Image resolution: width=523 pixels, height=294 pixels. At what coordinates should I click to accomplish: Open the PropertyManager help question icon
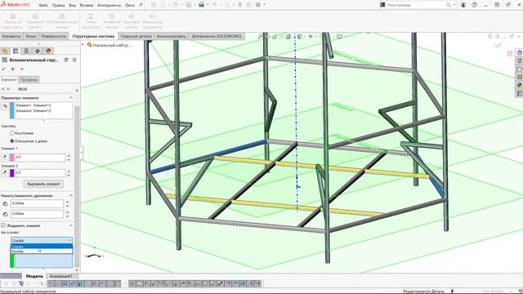coord(74,60)
